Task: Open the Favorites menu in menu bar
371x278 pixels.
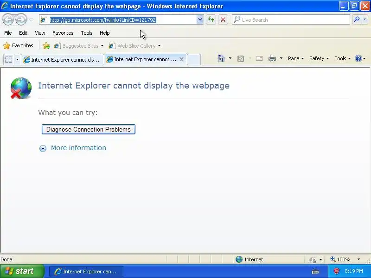Action: tap(63, 33)
